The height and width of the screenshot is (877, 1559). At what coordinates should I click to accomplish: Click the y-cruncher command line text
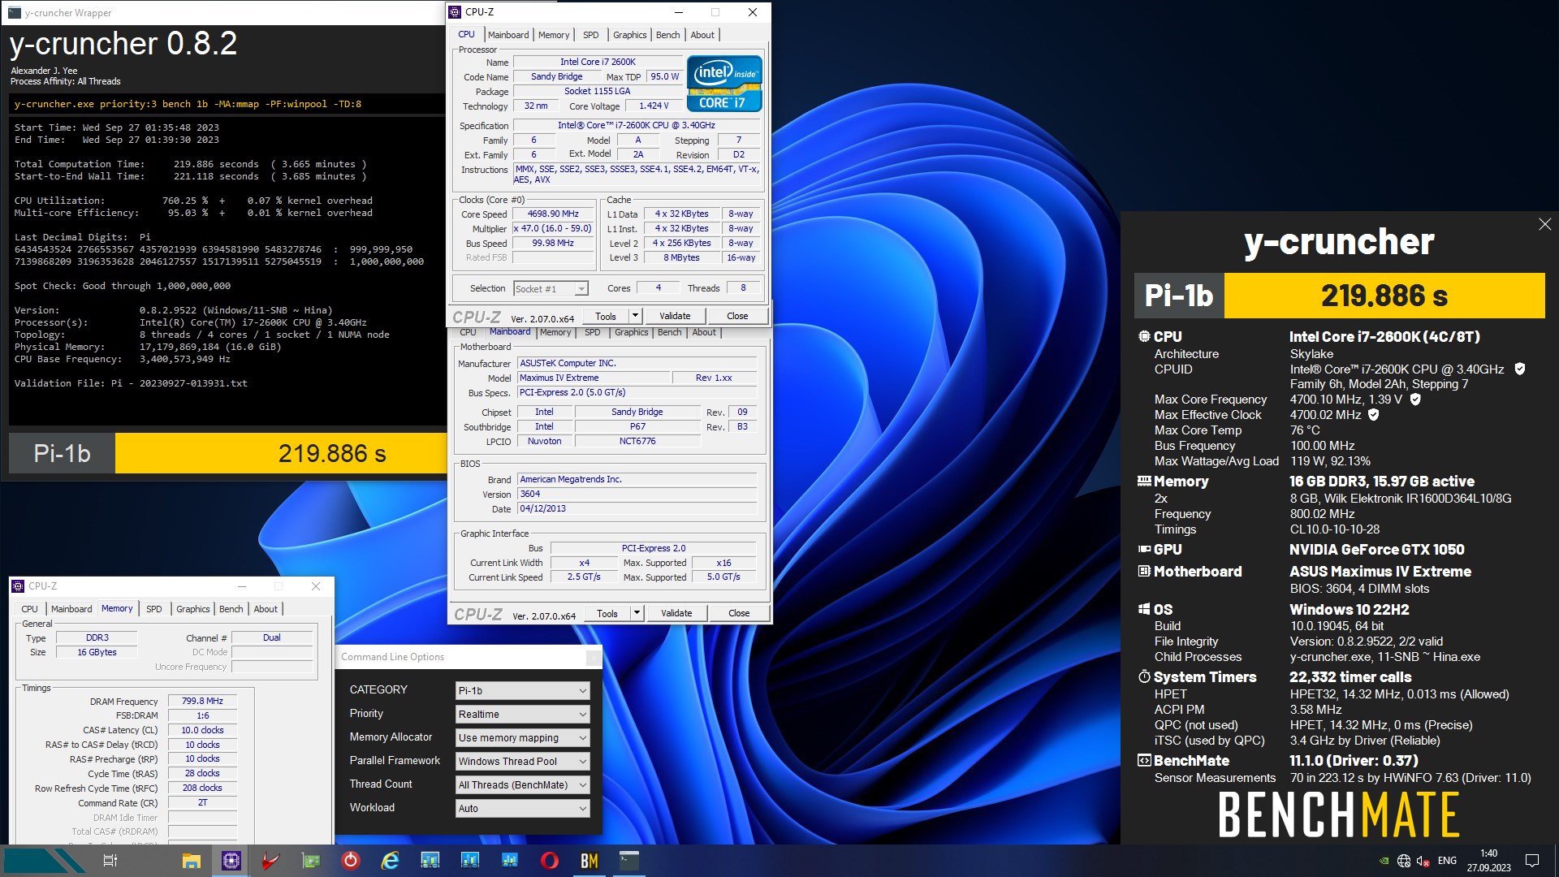(188, 104)
